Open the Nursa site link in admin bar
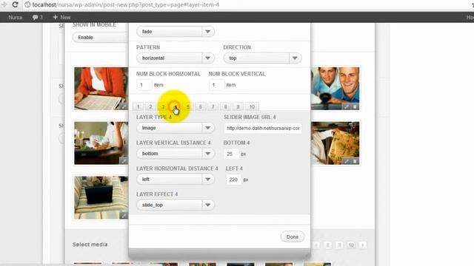 (15, 17)
